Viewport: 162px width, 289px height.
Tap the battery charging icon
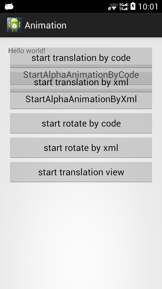pos(133,6)
